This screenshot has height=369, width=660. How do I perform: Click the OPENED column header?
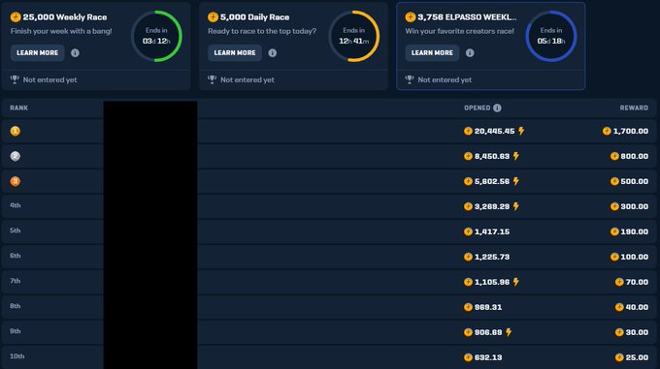click(x=478, y=108)
